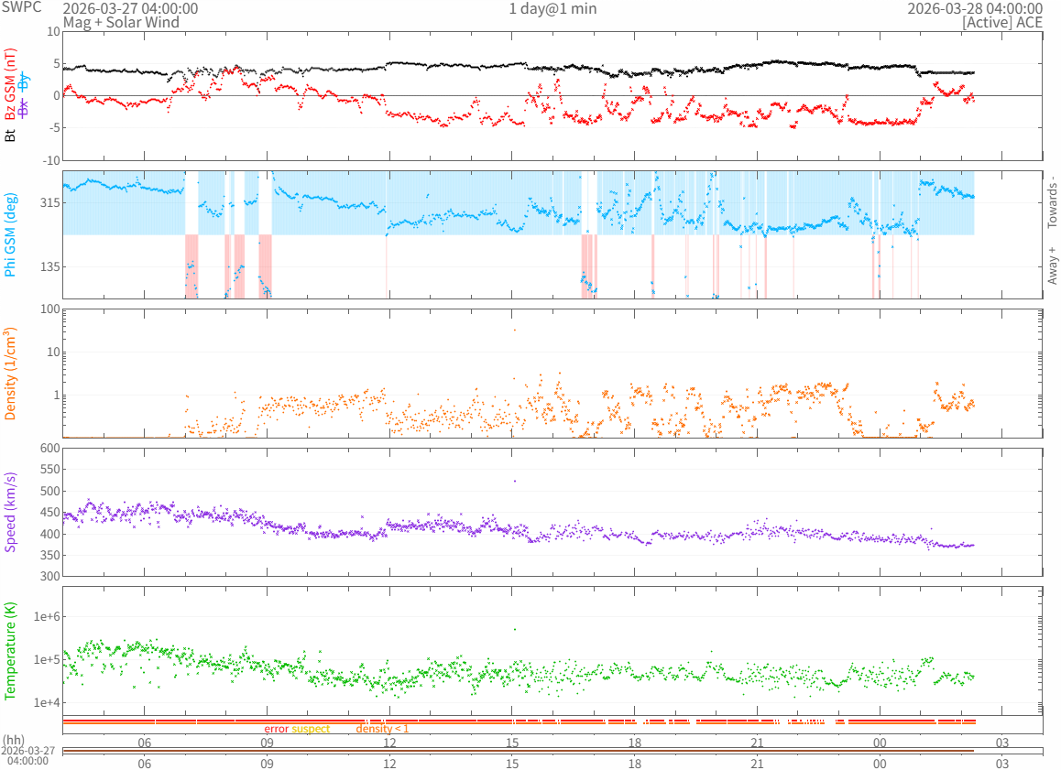Toggle the black Bt series label

tap(11, 135)
